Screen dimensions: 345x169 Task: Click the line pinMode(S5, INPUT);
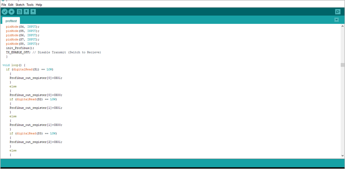[23, 31]
